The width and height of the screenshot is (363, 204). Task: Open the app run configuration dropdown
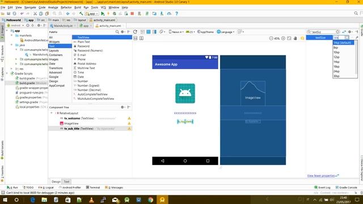coord(92,14)
